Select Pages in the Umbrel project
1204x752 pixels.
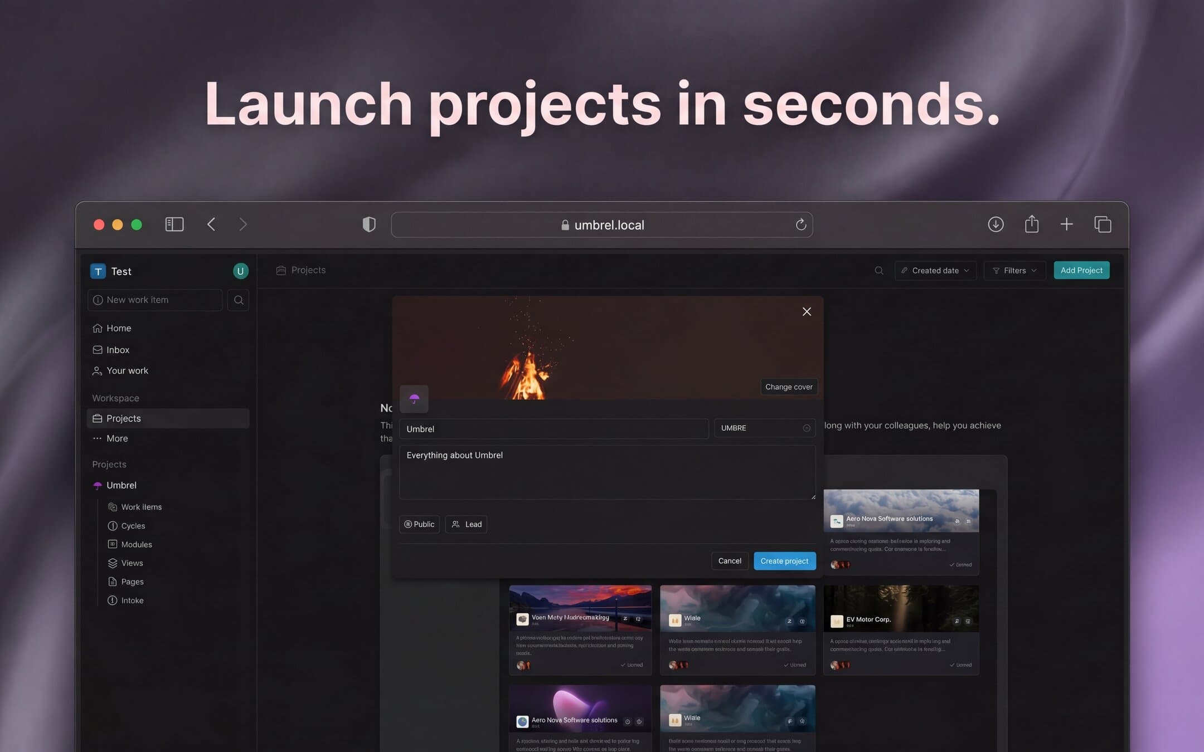pos(133,582)
